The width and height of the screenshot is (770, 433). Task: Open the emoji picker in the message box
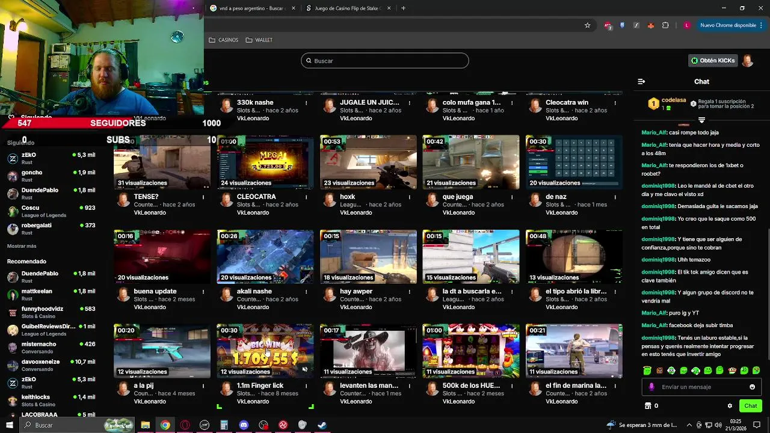[752, 387]
